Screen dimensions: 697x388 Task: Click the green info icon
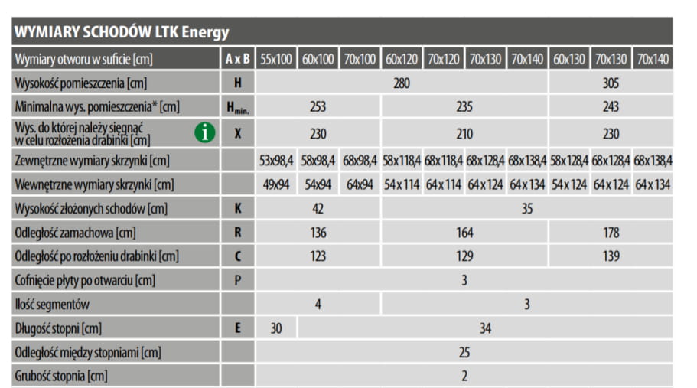pyautogui.click(x=204, y=132)
